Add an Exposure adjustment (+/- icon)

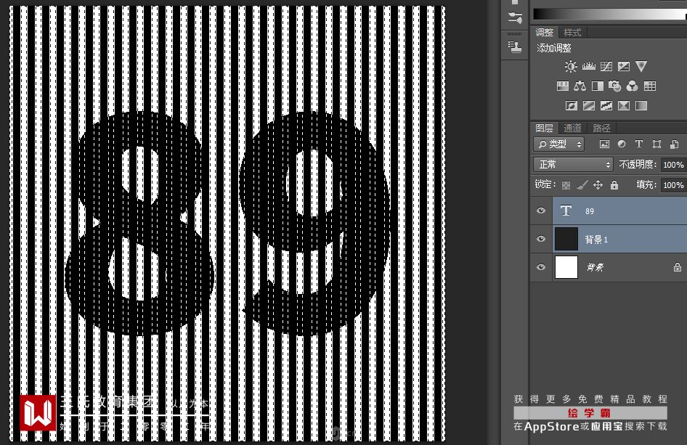(x=624, y=67)
